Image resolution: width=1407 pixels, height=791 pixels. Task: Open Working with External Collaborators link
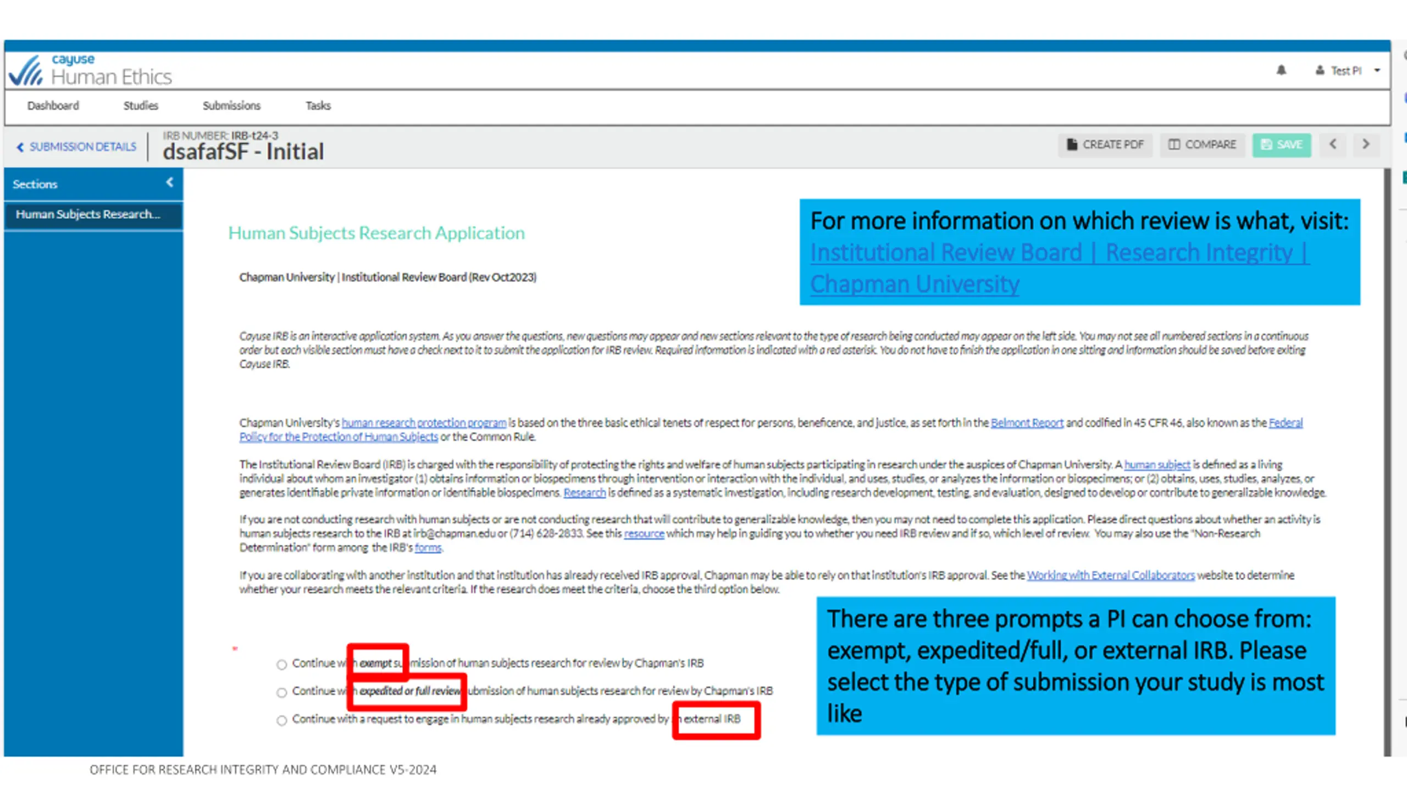[x=1111, y=575]
